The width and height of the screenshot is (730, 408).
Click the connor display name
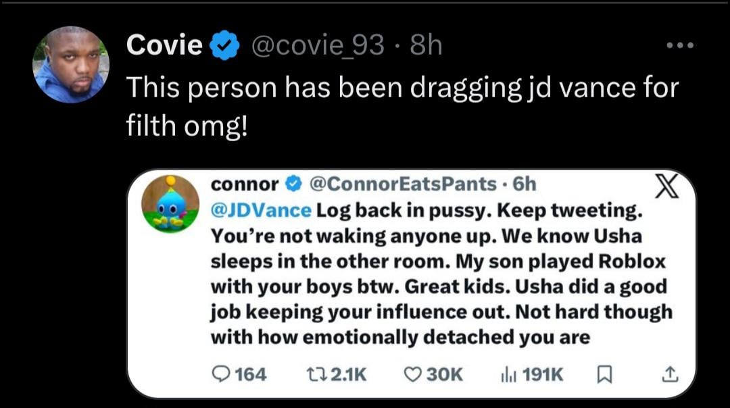pyautogui.click(x=245, y=184)
